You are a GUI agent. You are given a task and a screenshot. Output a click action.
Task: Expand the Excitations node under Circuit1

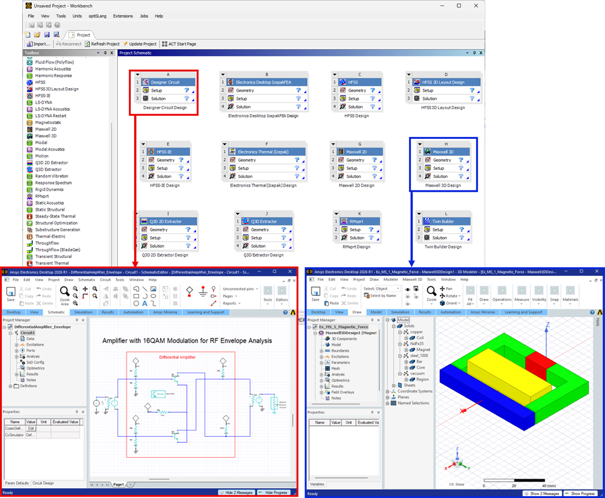point(17,345)
